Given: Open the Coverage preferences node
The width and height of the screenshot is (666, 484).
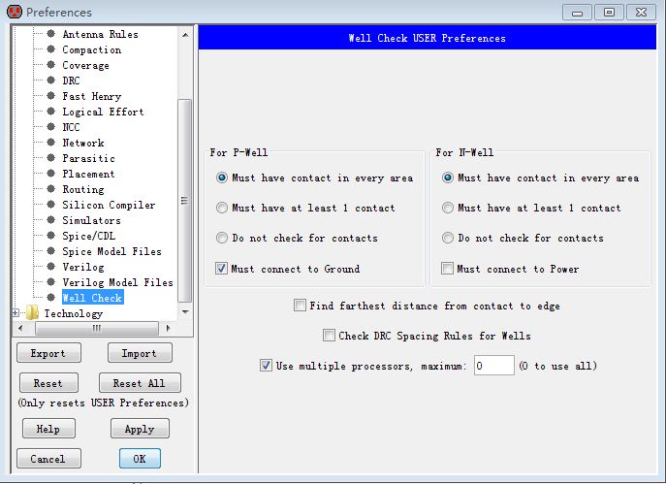Looking at the screenshot, I should [86, 65].
